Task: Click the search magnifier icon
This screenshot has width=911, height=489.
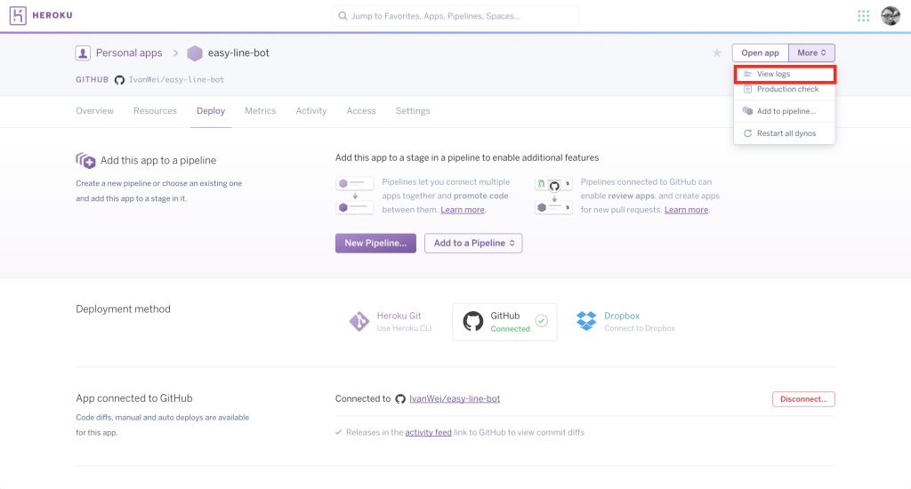Action: (x=343, y=16)
